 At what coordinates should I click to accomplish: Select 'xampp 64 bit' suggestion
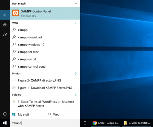[x=45, y=59]
